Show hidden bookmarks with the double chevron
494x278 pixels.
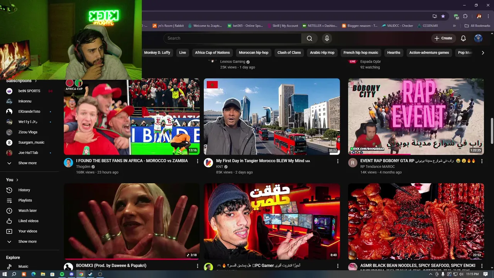tap(454, 26)
